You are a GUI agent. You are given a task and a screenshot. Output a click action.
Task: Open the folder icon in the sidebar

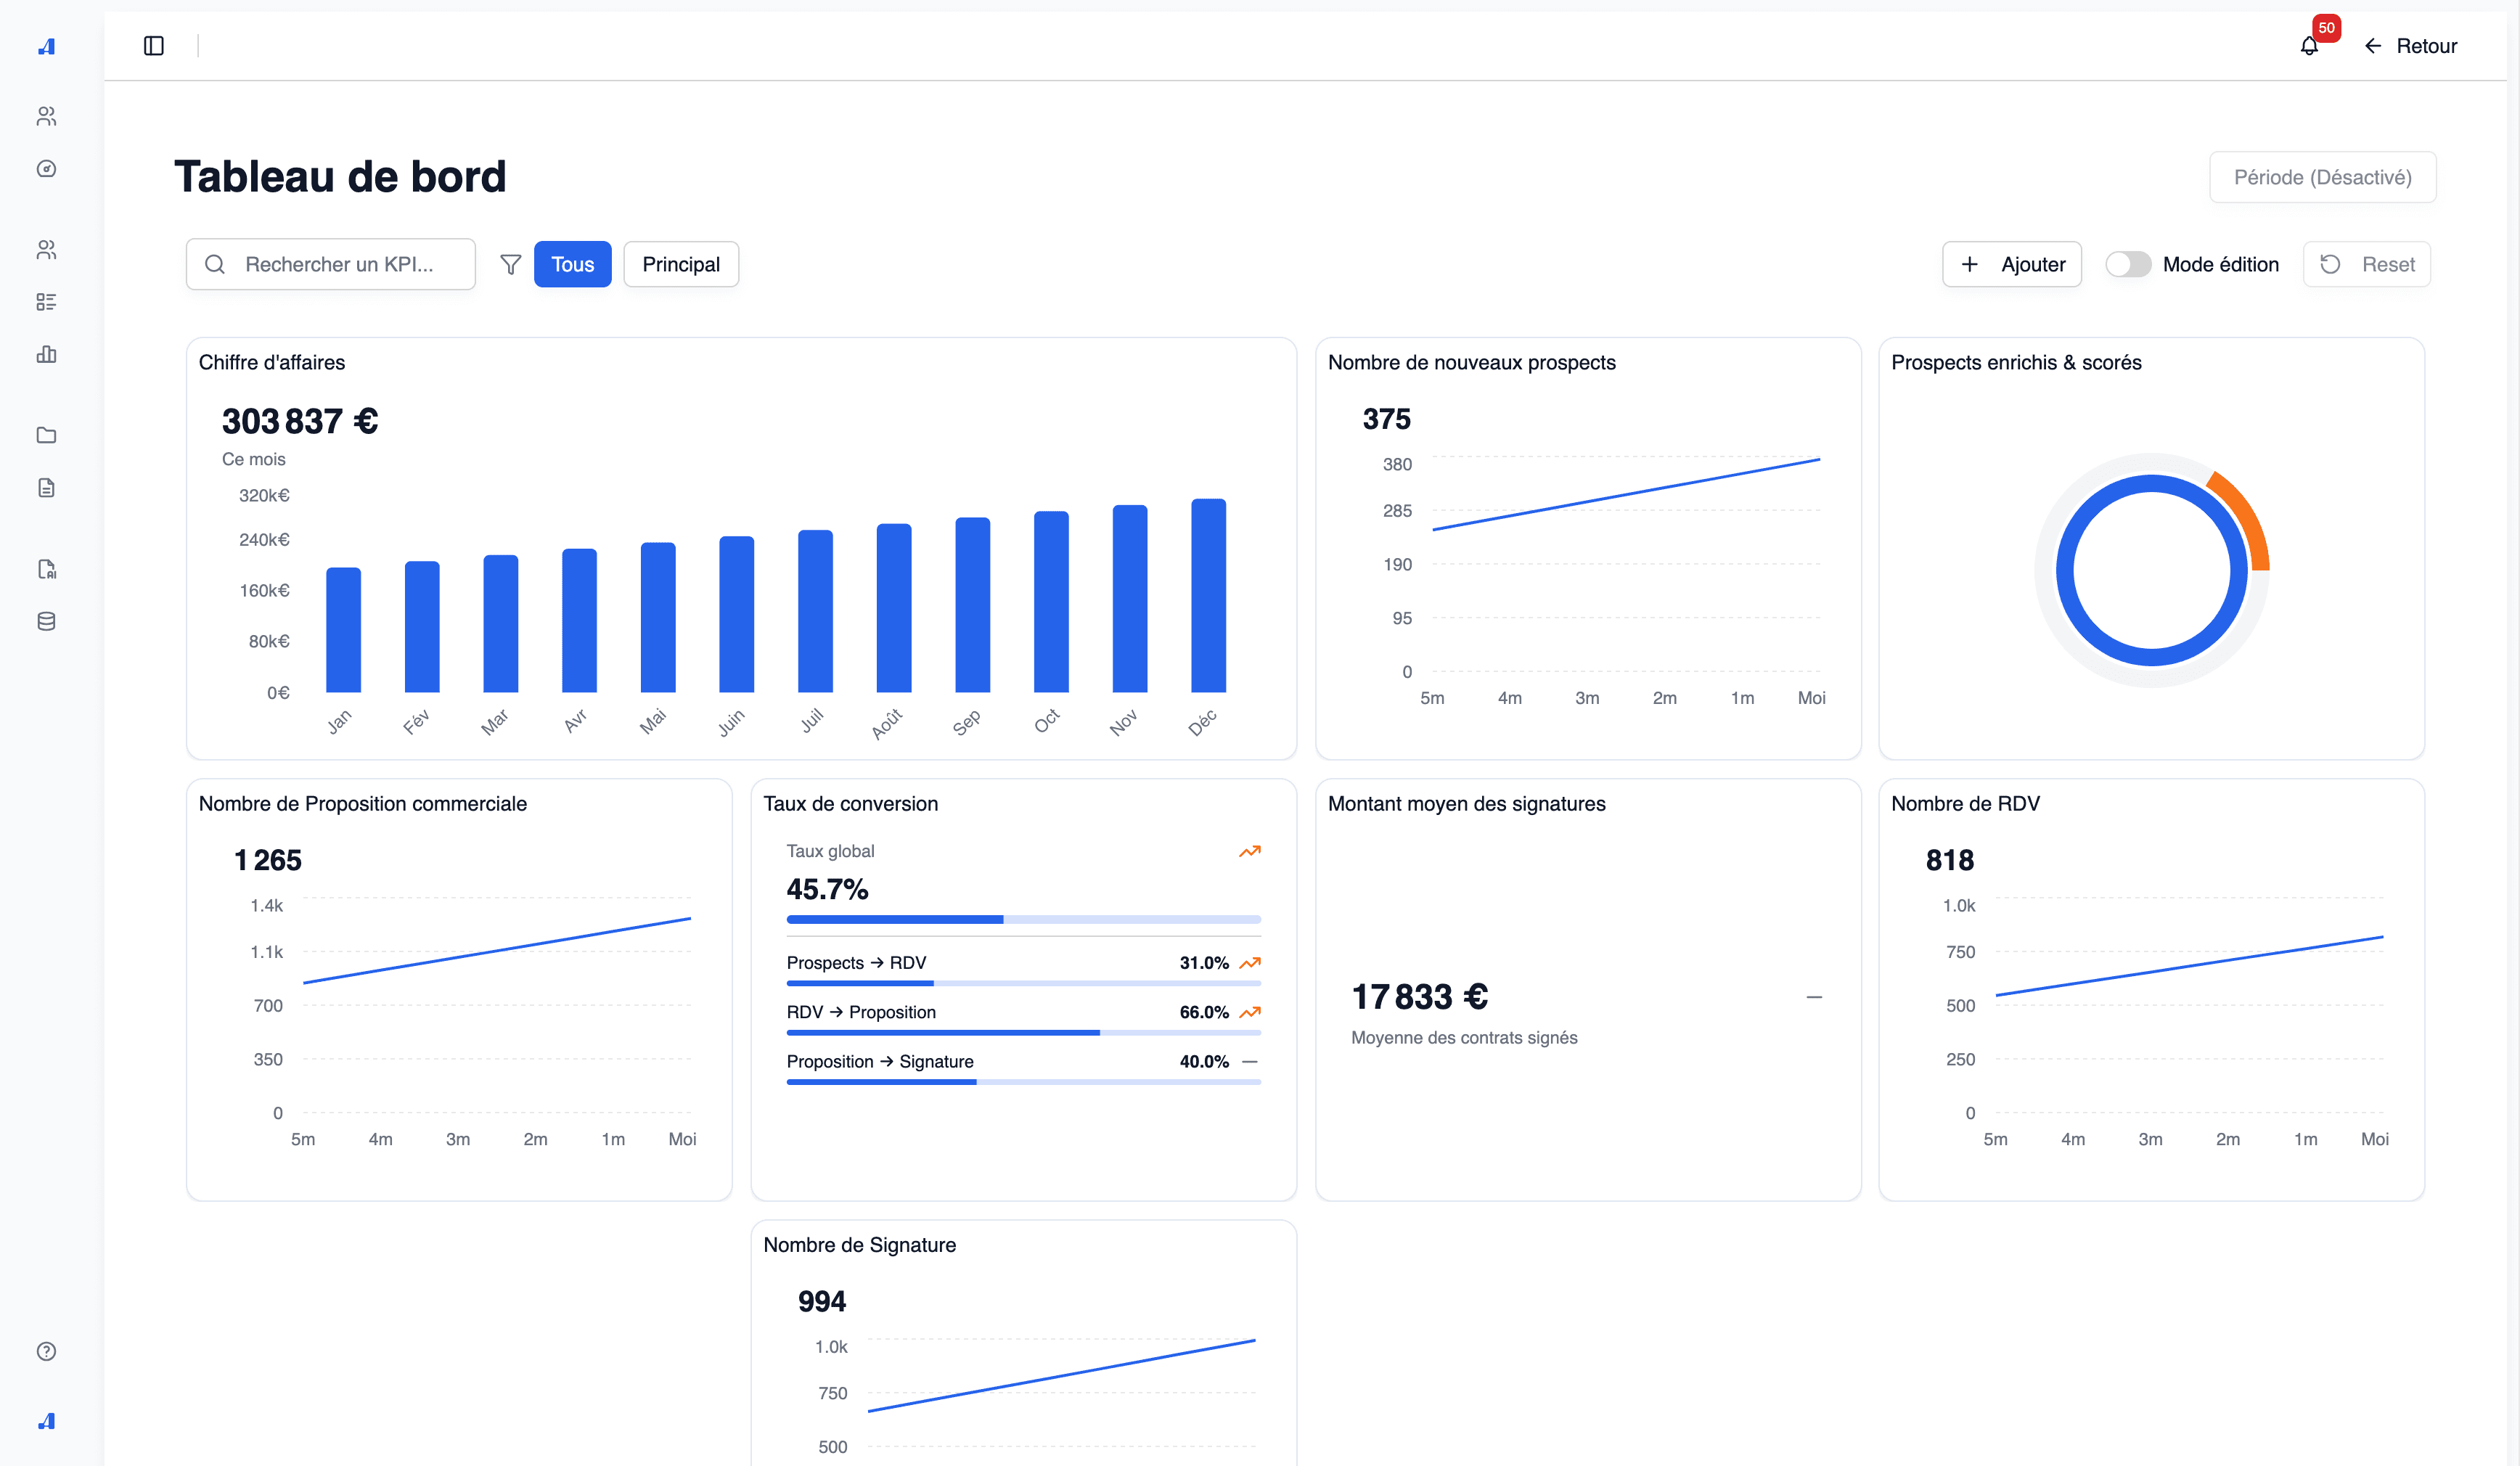47,435
